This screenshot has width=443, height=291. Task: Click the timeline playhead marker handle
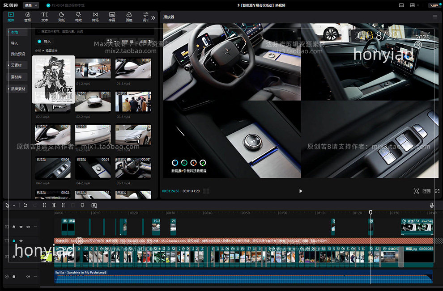tap(371, 213)
